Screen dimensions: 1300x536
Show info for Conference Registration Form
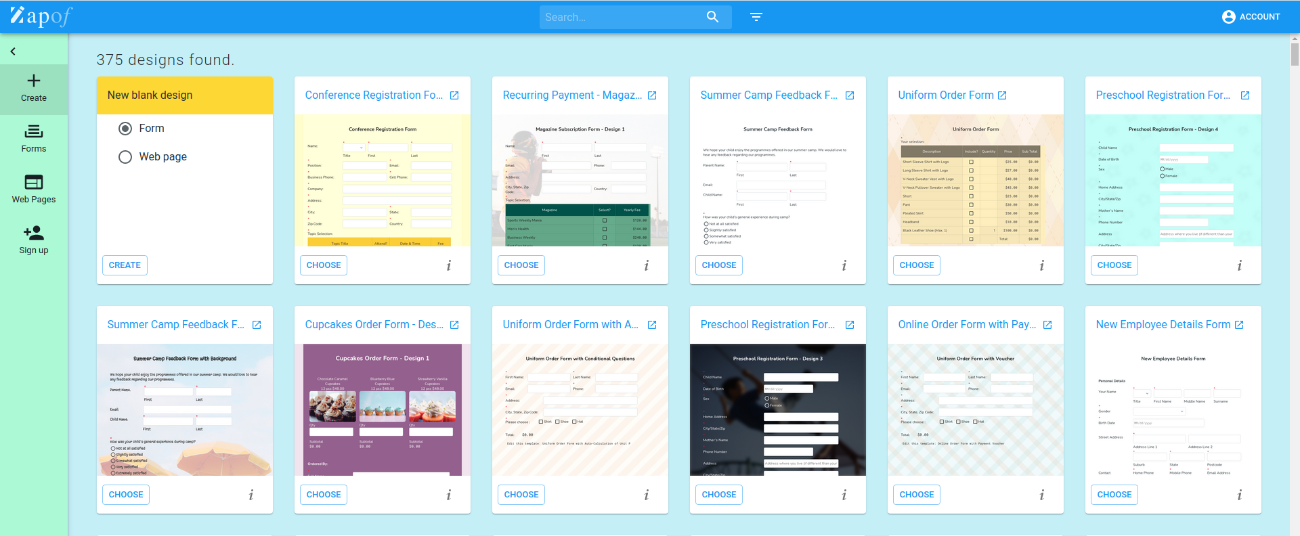449,265
